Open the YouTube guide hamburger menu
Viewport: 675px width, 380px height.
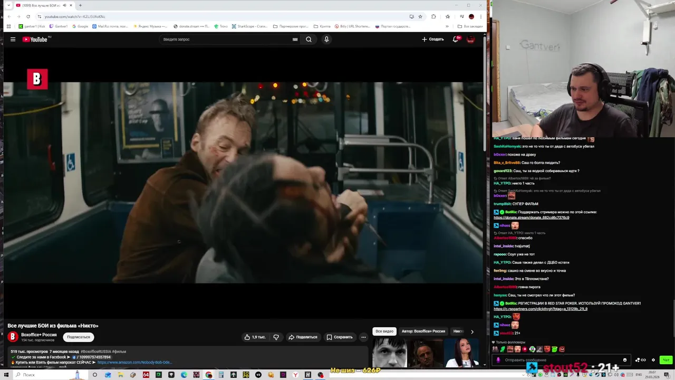pos(13,39)
